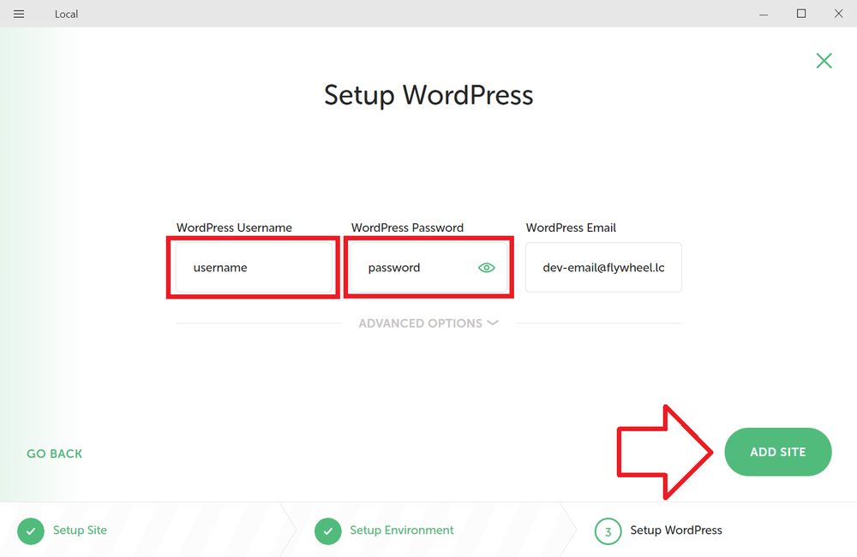857x557 pixels.
Task: Close the Local application window
Action: (838, 14)
